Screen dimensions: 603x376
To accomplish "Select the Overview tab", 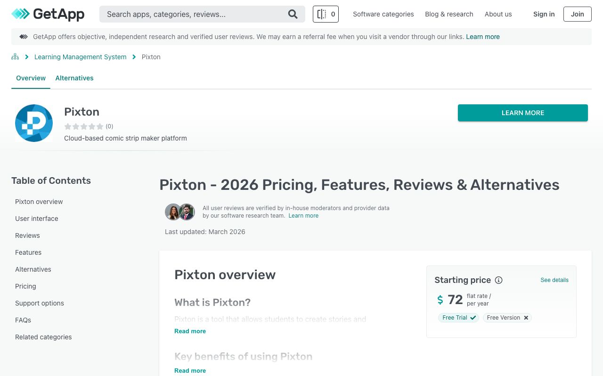I will pyautogui.click(x=31, y=78).
